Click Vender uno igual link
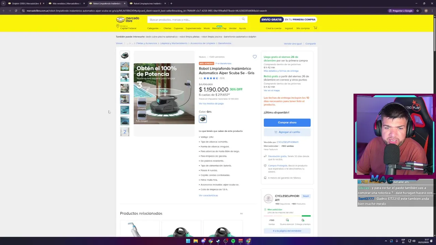Image resolution: width=436 pixels, height=245 pixels. [293, 44]
